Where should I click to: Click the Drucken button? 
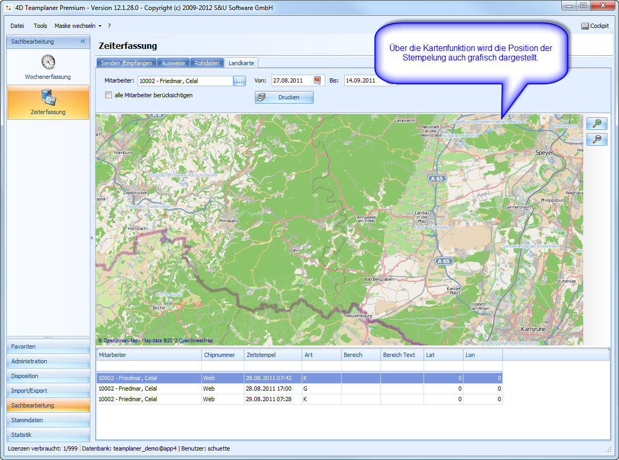point(284,97)
